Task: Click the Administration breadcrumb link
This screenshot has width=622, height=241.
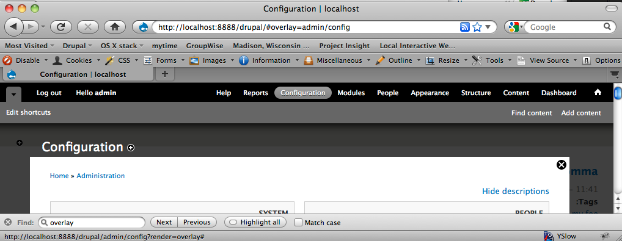Action: (x=100, y=176)
